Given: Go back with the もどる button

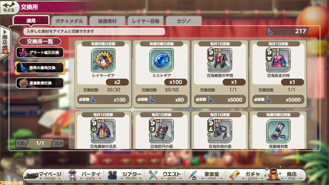Looking at the screenshot, I should pos(10,7).
